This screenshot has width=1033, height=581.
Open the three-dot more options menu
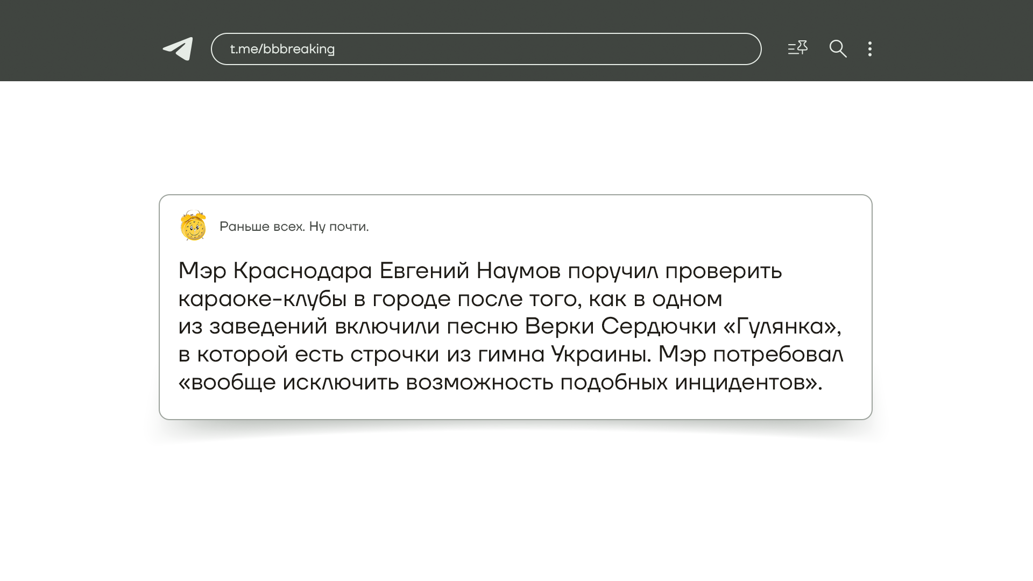870,49
